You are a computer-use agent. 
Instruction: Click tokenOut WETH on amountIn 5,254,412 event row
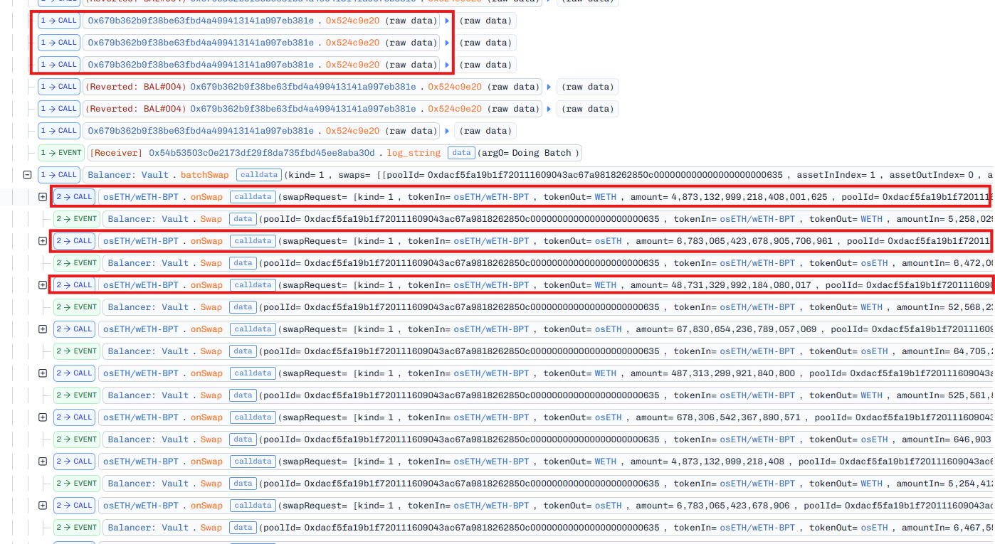coord(872,484)
